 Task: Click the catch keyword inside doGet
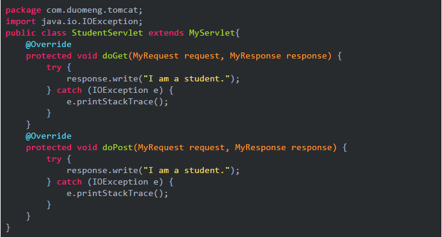69,90
